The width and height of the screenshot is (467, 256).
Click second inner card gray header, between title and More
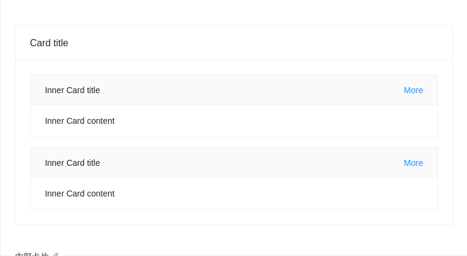pyautogui.click(x=252, y=163)
